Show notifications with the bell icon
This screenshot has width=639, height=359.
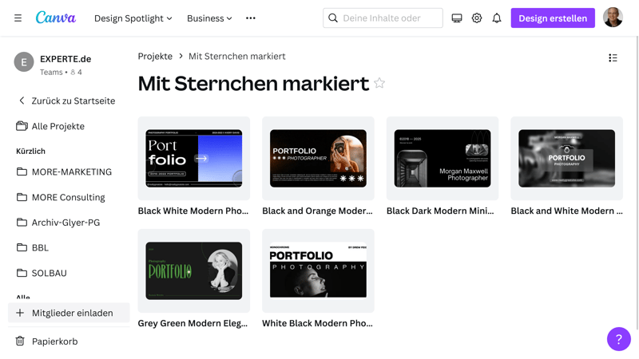click(x=496, y=18)
